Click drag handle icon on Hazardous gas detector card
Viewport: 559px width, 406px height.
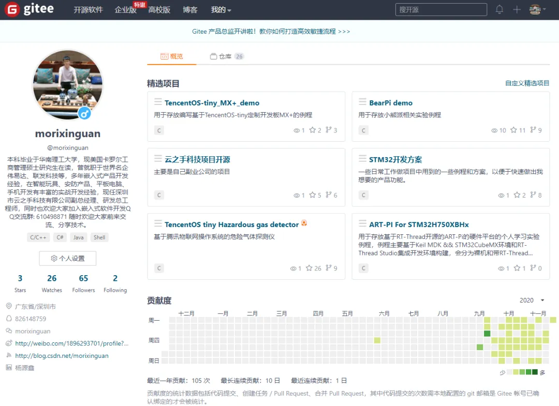pos(158,223)
